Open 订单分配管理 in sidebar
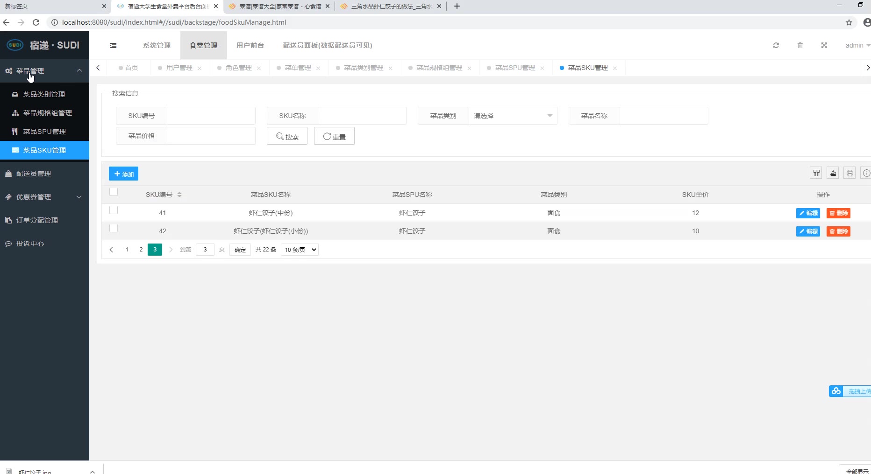 (44, 220)
